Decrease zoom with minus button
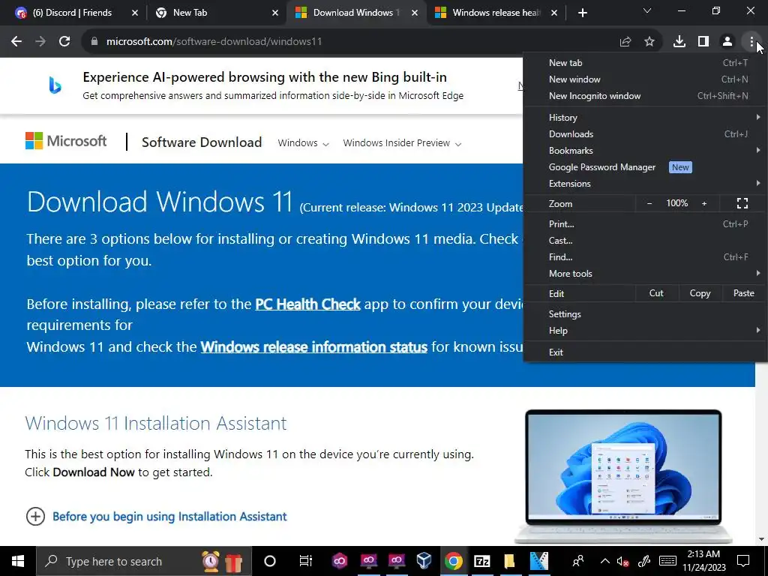 (649, 203)
